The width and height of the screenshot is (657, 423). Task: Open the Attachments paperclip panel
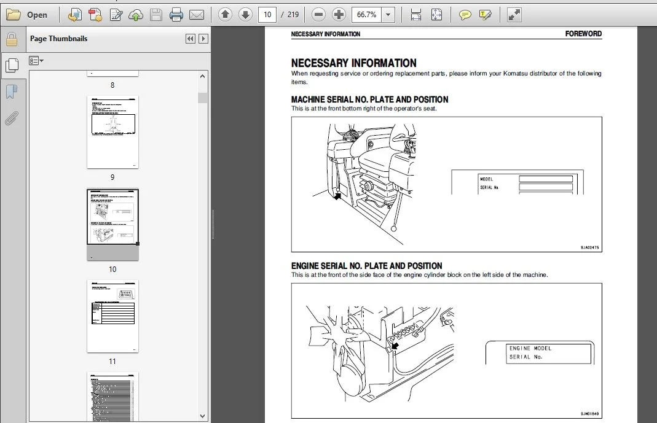pos(12,118)
